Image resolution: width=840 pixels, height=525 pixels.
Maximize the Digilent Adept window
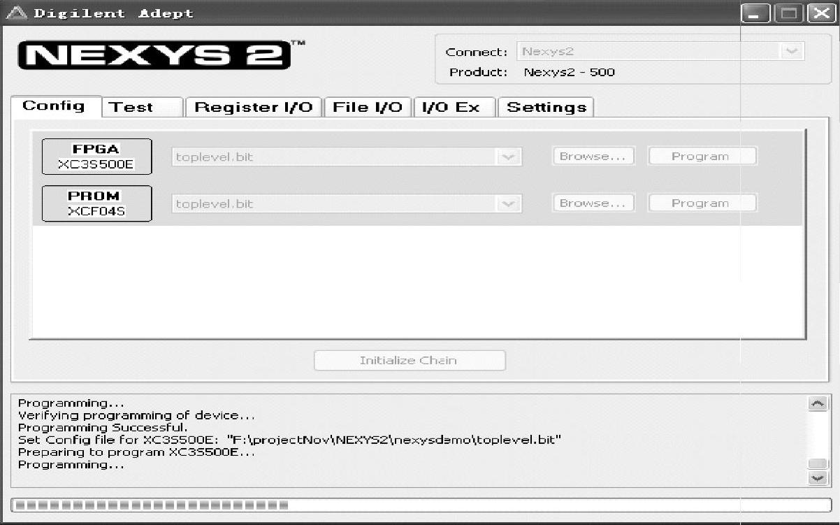point(789,13)
